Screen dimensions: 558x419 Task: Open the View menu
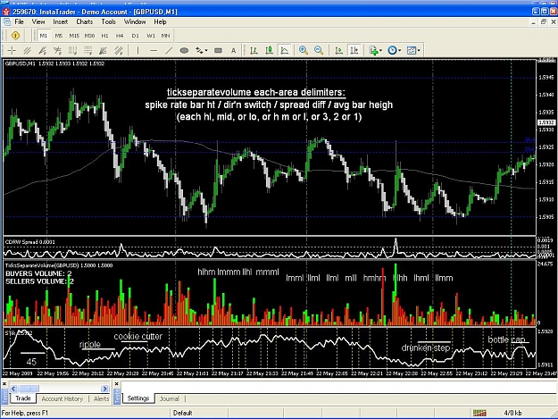click(x=38, y=21)
